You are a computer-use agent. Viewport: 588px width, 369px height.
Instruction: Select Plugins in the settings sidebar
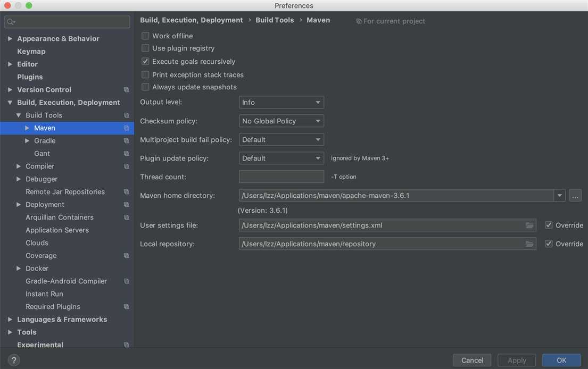[x=30, y=77]
